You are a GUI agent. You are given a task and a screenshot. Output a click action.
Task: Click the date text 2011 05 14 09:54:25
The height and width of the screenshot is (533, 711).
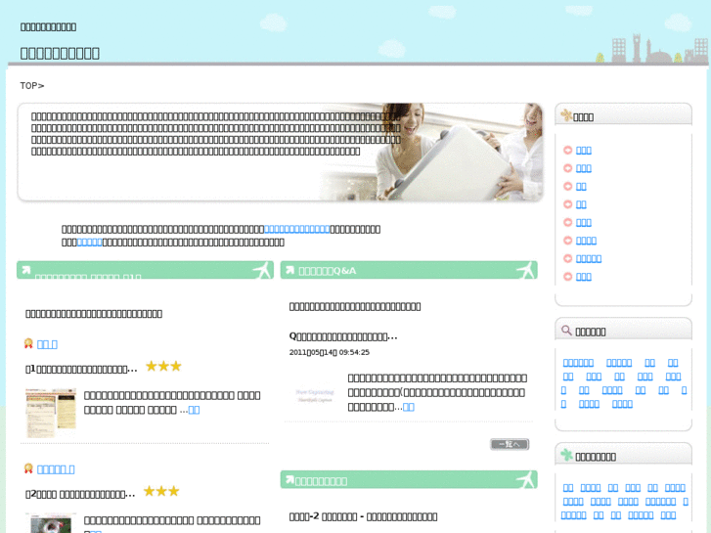coord(330,352)
